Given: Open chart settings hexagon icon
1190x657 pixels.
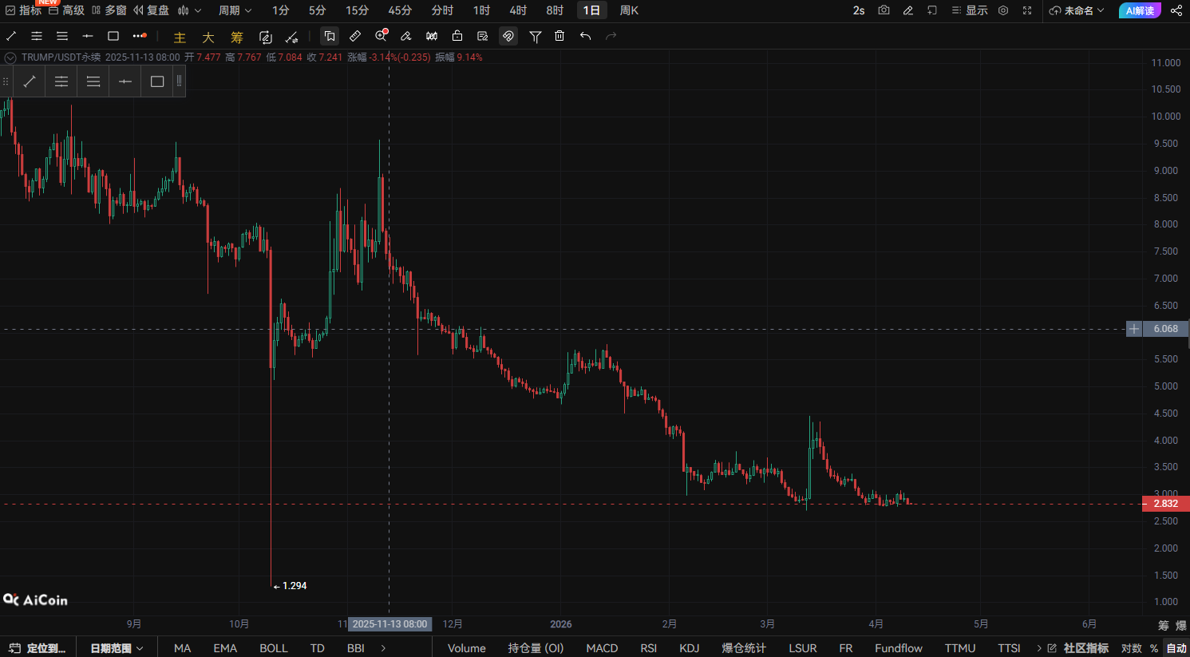Looking at the screenshot, I should tap(1003, 10).
